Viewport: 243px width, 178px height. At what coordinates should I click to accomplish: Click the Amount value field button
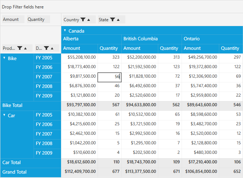pos(13,19)
